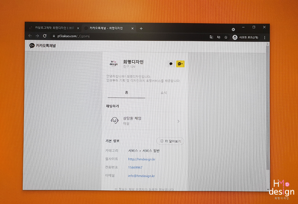Select the 카카오톡채널 - 희명디자인 browser tab

click(x=109, y=28)
